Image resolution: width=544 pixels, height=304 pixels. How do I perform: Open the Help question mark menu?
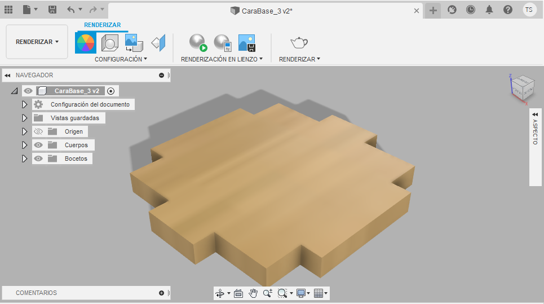508,10
